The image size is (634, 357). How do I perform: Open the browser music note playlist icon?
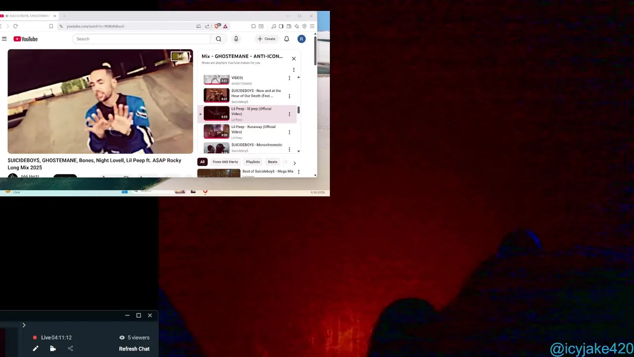pyautogui.click(x=273, y=26)
